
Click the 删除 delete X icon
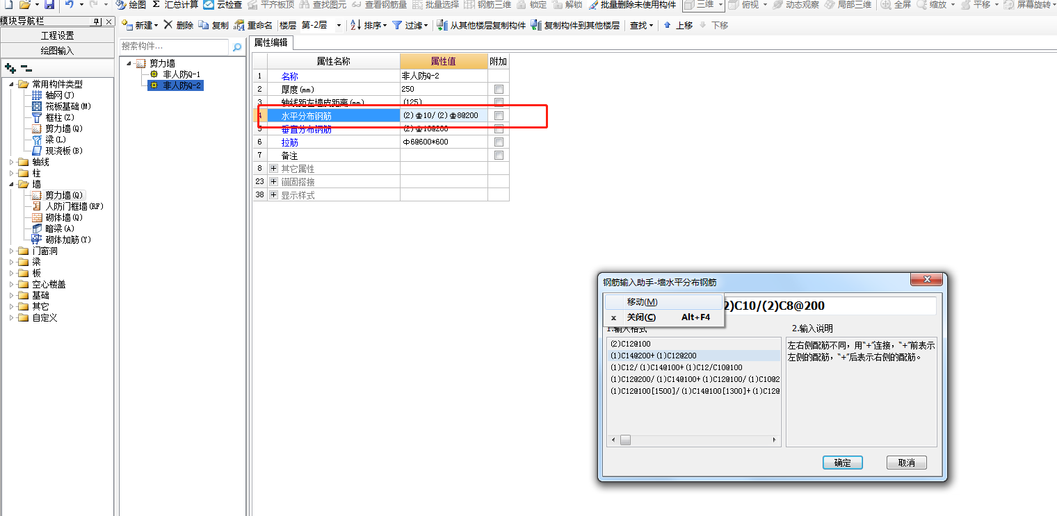tap(179, 26)
